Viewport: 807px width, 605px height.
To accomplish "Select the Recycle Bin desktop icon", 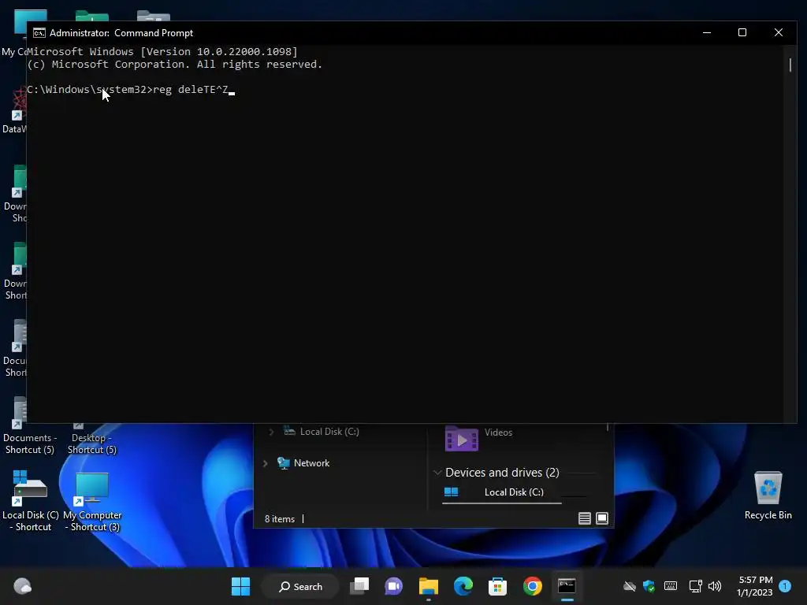I will 768,496.
